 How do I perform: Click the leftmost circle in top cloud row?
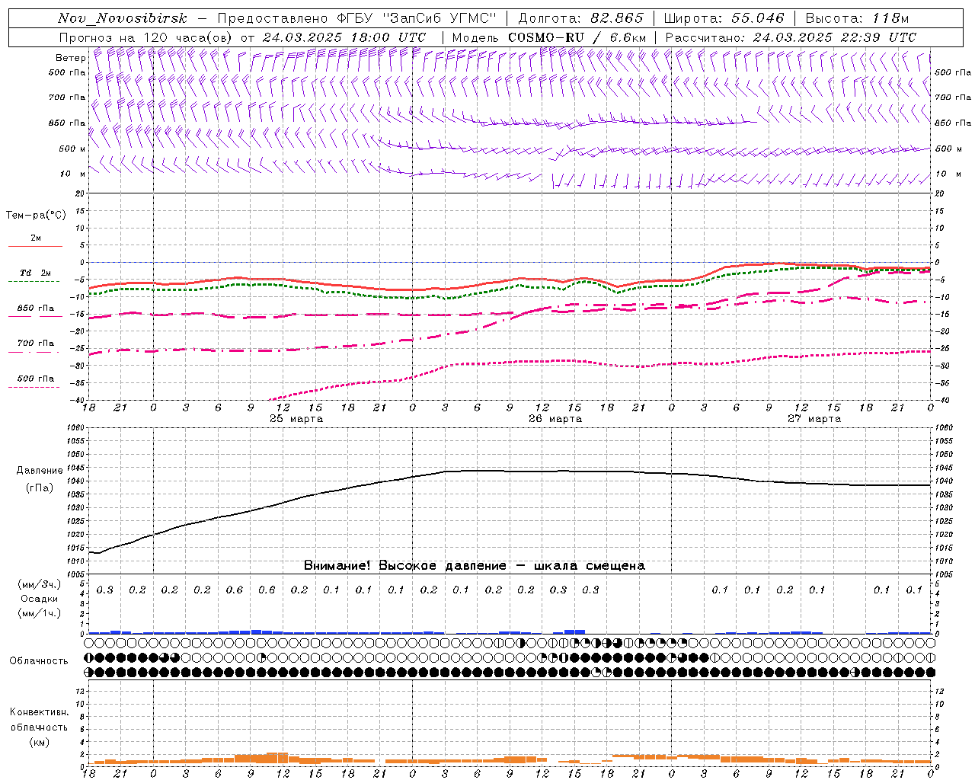89,643
